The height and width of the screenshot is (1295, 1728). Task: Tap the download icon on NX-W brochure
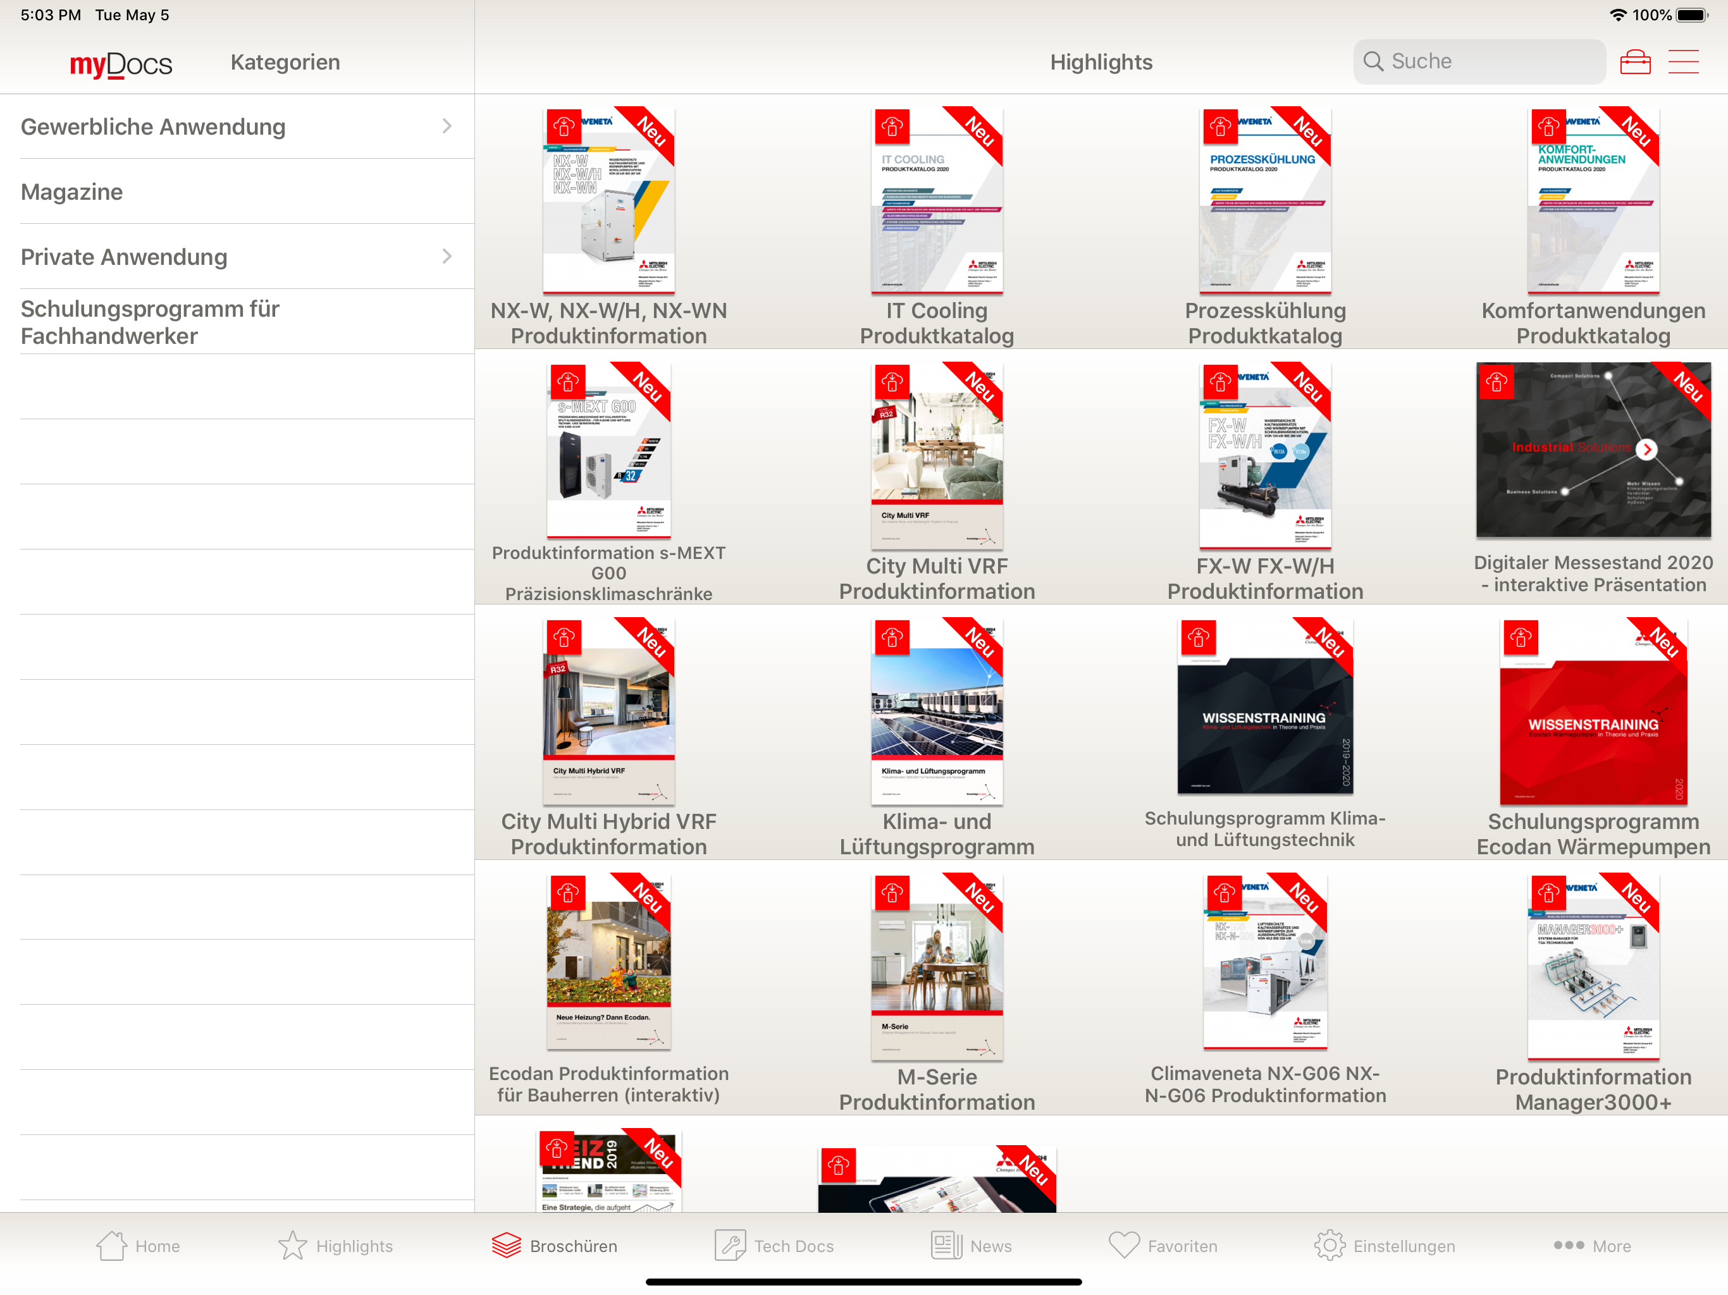(564, 126)
